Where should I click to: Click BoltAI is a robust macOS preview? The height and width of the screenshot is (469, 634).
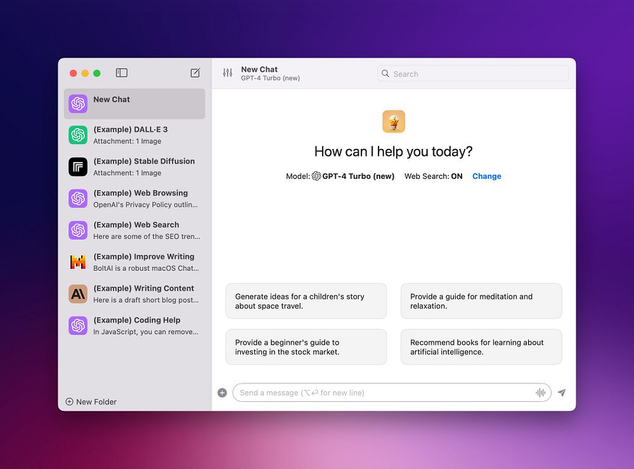coord(146,268)
